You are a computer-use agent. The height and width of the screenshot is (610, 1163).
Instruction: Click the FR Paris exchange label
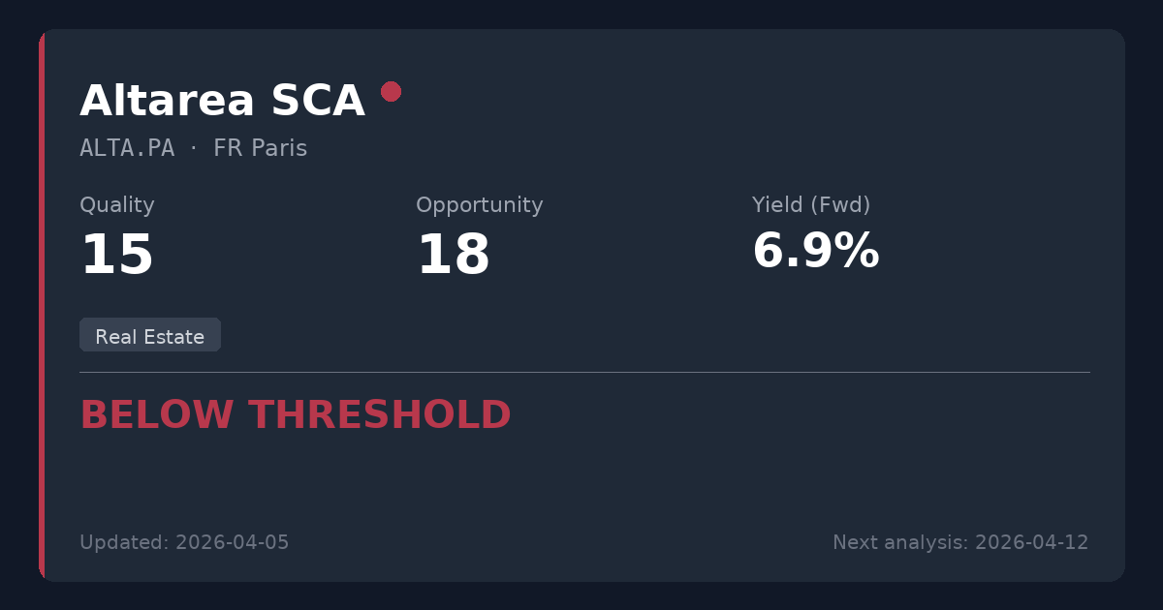point(260,149)
